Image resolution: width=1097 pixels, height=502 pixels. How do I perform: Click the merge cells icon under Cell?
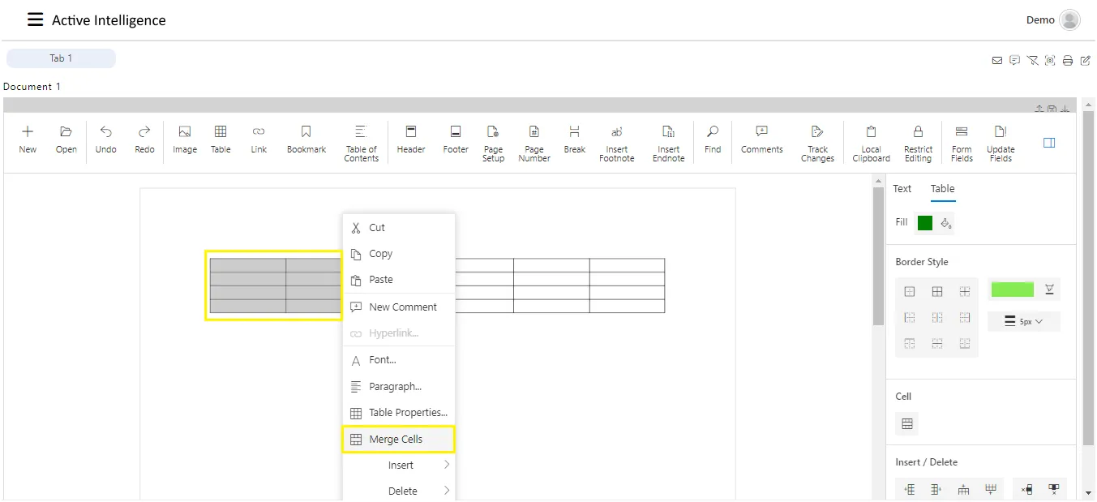pyautogui.click(x=907, y=423)
